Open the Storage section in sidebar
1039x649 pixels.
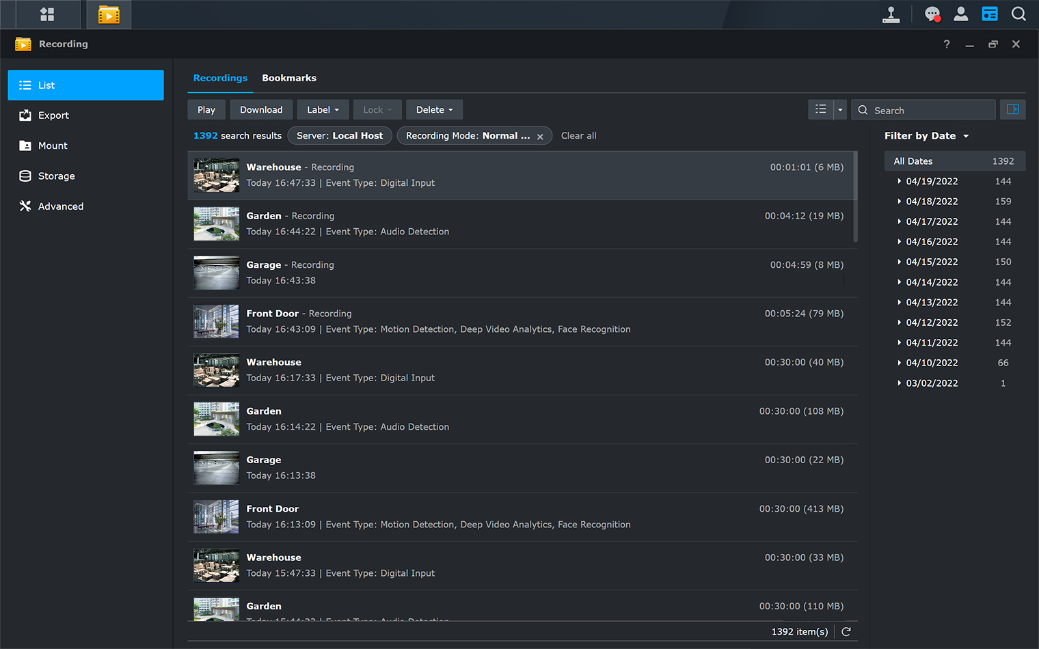click(55, 176)
